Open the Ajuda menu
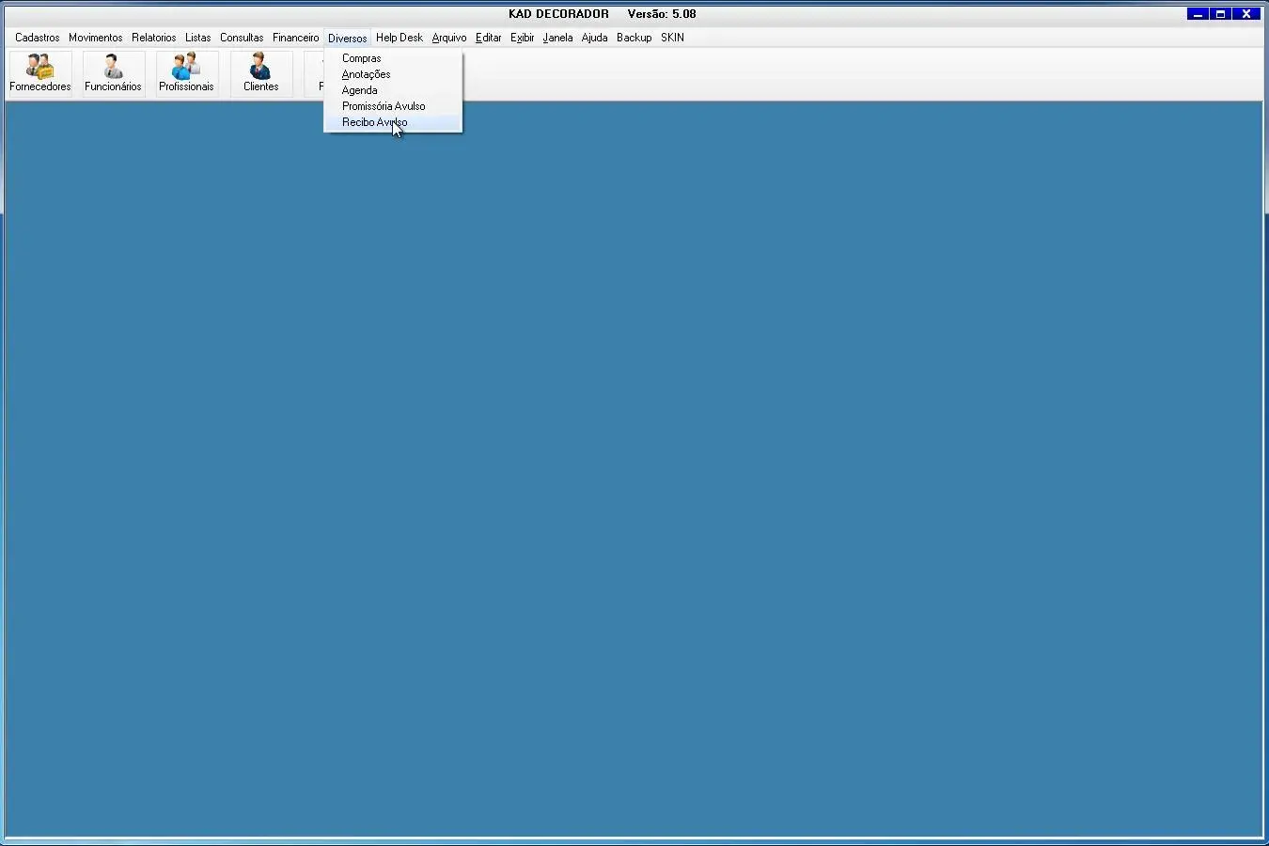Image resolution: width=1269 pixels, height=846 pixels. 595,38
